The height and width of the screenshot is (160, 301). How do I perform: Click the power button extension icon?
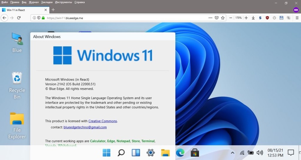(x=274, y=18)
